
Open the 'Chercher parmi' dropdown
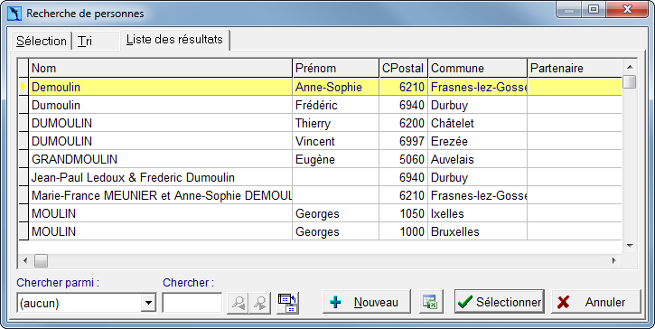pos(148,303)
